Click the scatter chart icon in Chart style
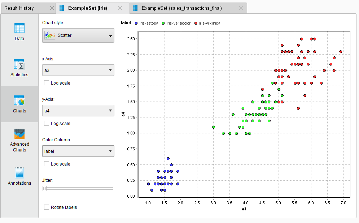The image size is (359, 223). (x=51, y=35)
